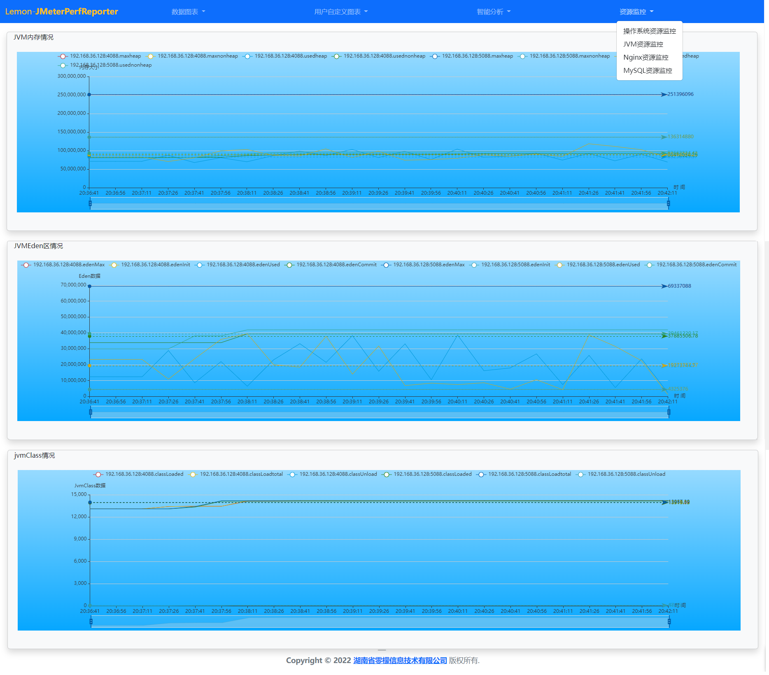
Task: Toggle 4088.edenMax legend series
Action: [x=63, y=265]
